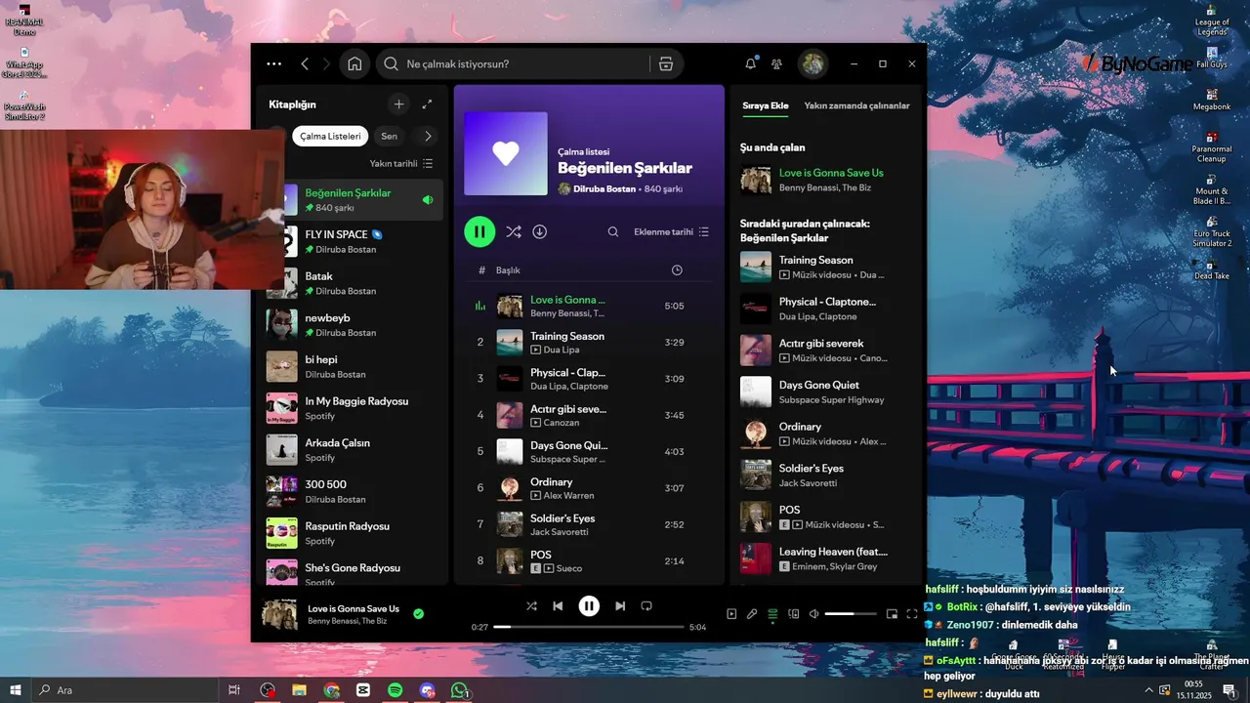Open the bi hepi playlist

pyautogui.click(x=353, y=366)
